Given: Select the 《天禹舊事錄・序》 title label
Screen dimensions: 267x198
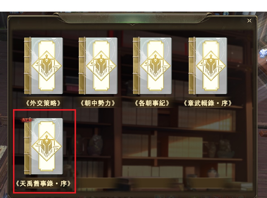Looking at the screenshot, I should click(43, 184).
